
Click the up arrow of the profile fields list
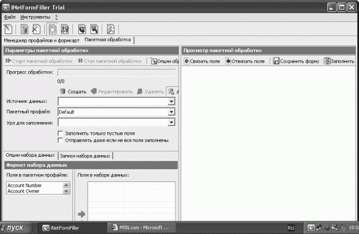(66, 185)
